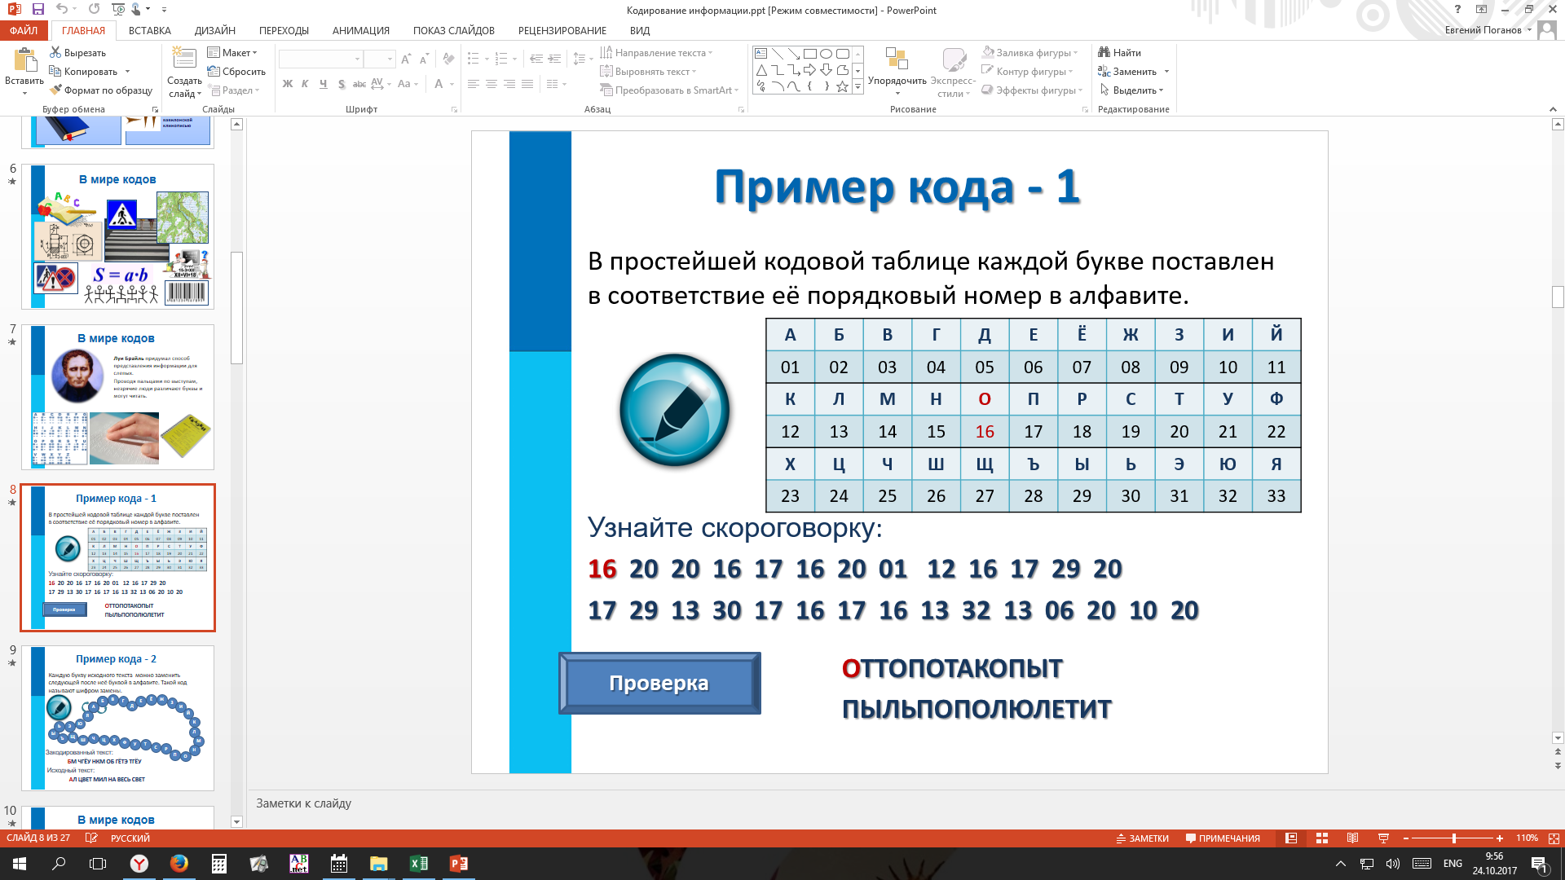Open spell check status icon

[x=91, y=838]
